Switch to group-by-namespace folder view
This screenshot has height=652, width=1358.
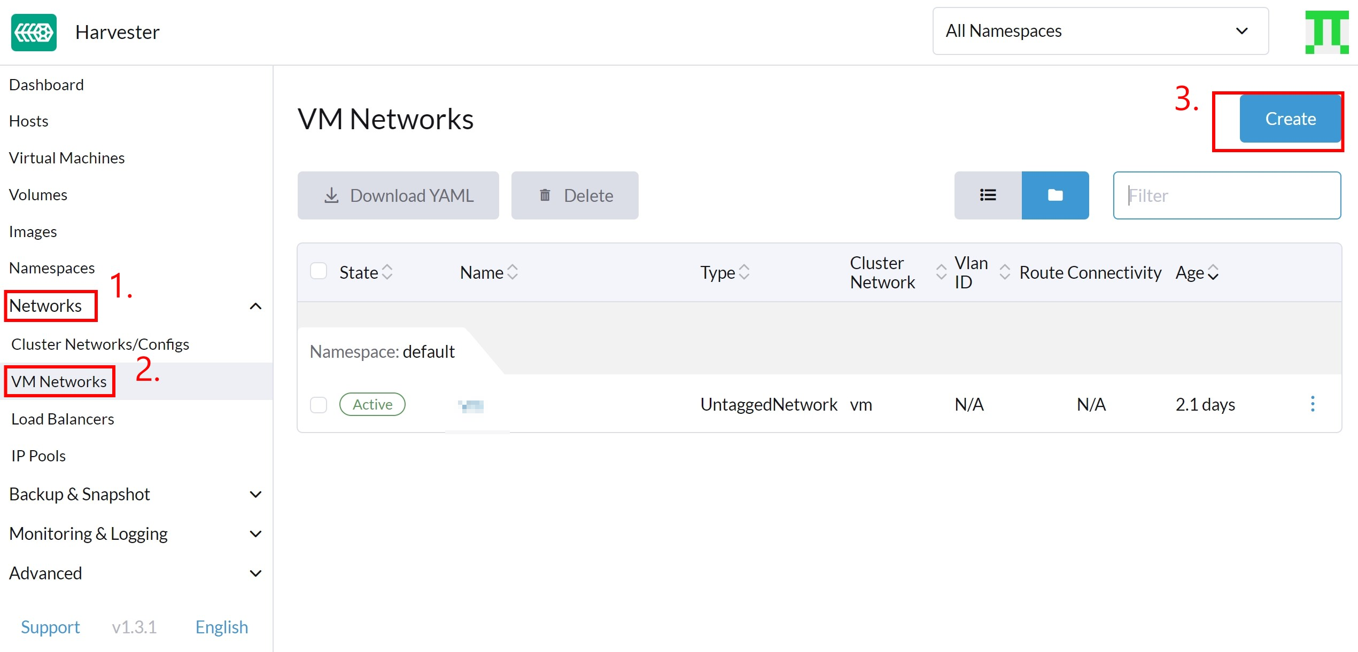click(x=1055, y=195)
